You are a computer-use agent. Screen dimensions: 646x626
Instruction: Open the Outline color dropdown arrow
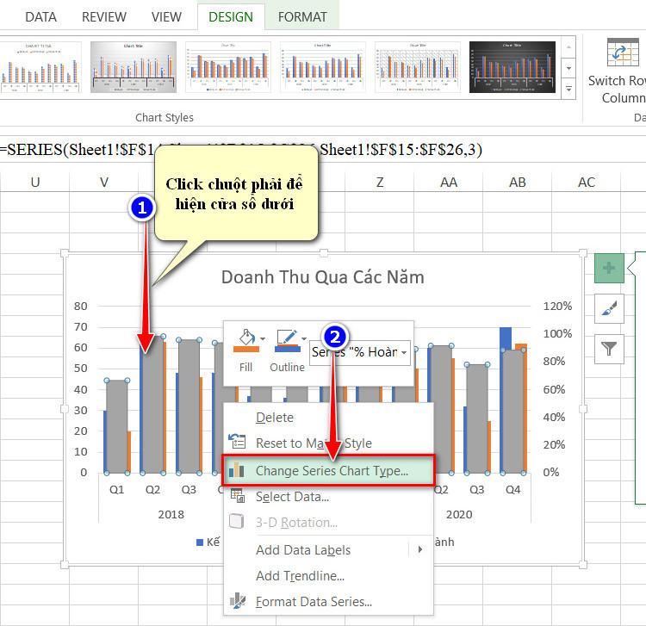304,339
